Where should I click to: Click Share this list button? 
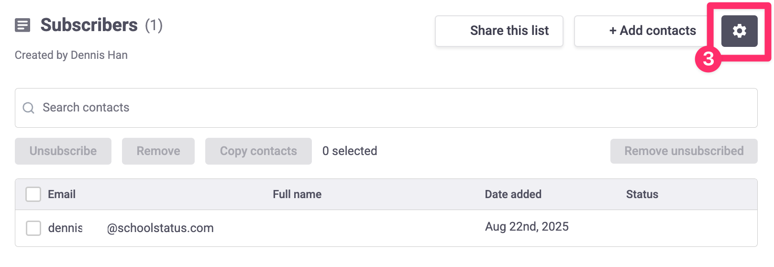point(499,31)
